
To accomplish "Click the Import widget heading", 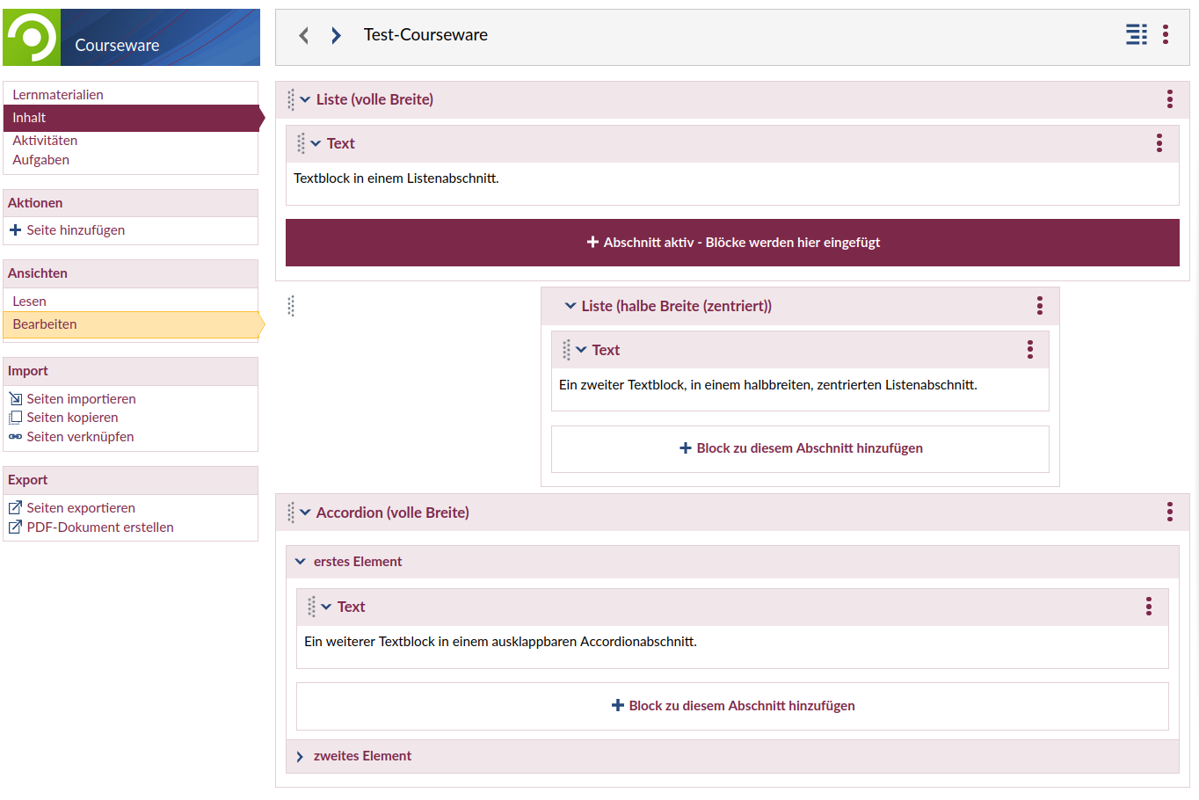I will point(28,371).
